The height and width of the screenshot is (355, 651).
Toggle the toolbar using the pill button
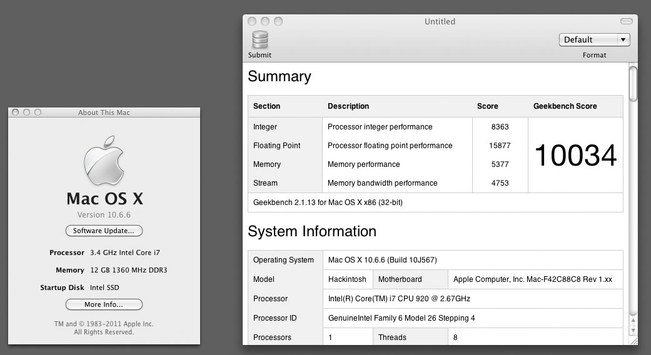point(626,21)
